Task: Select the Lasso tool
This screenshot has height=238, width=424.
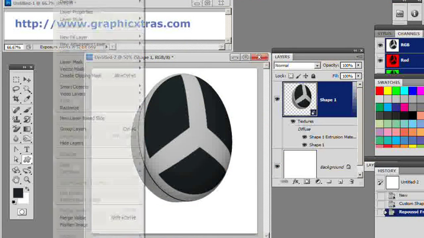Action: pos(16,89)
